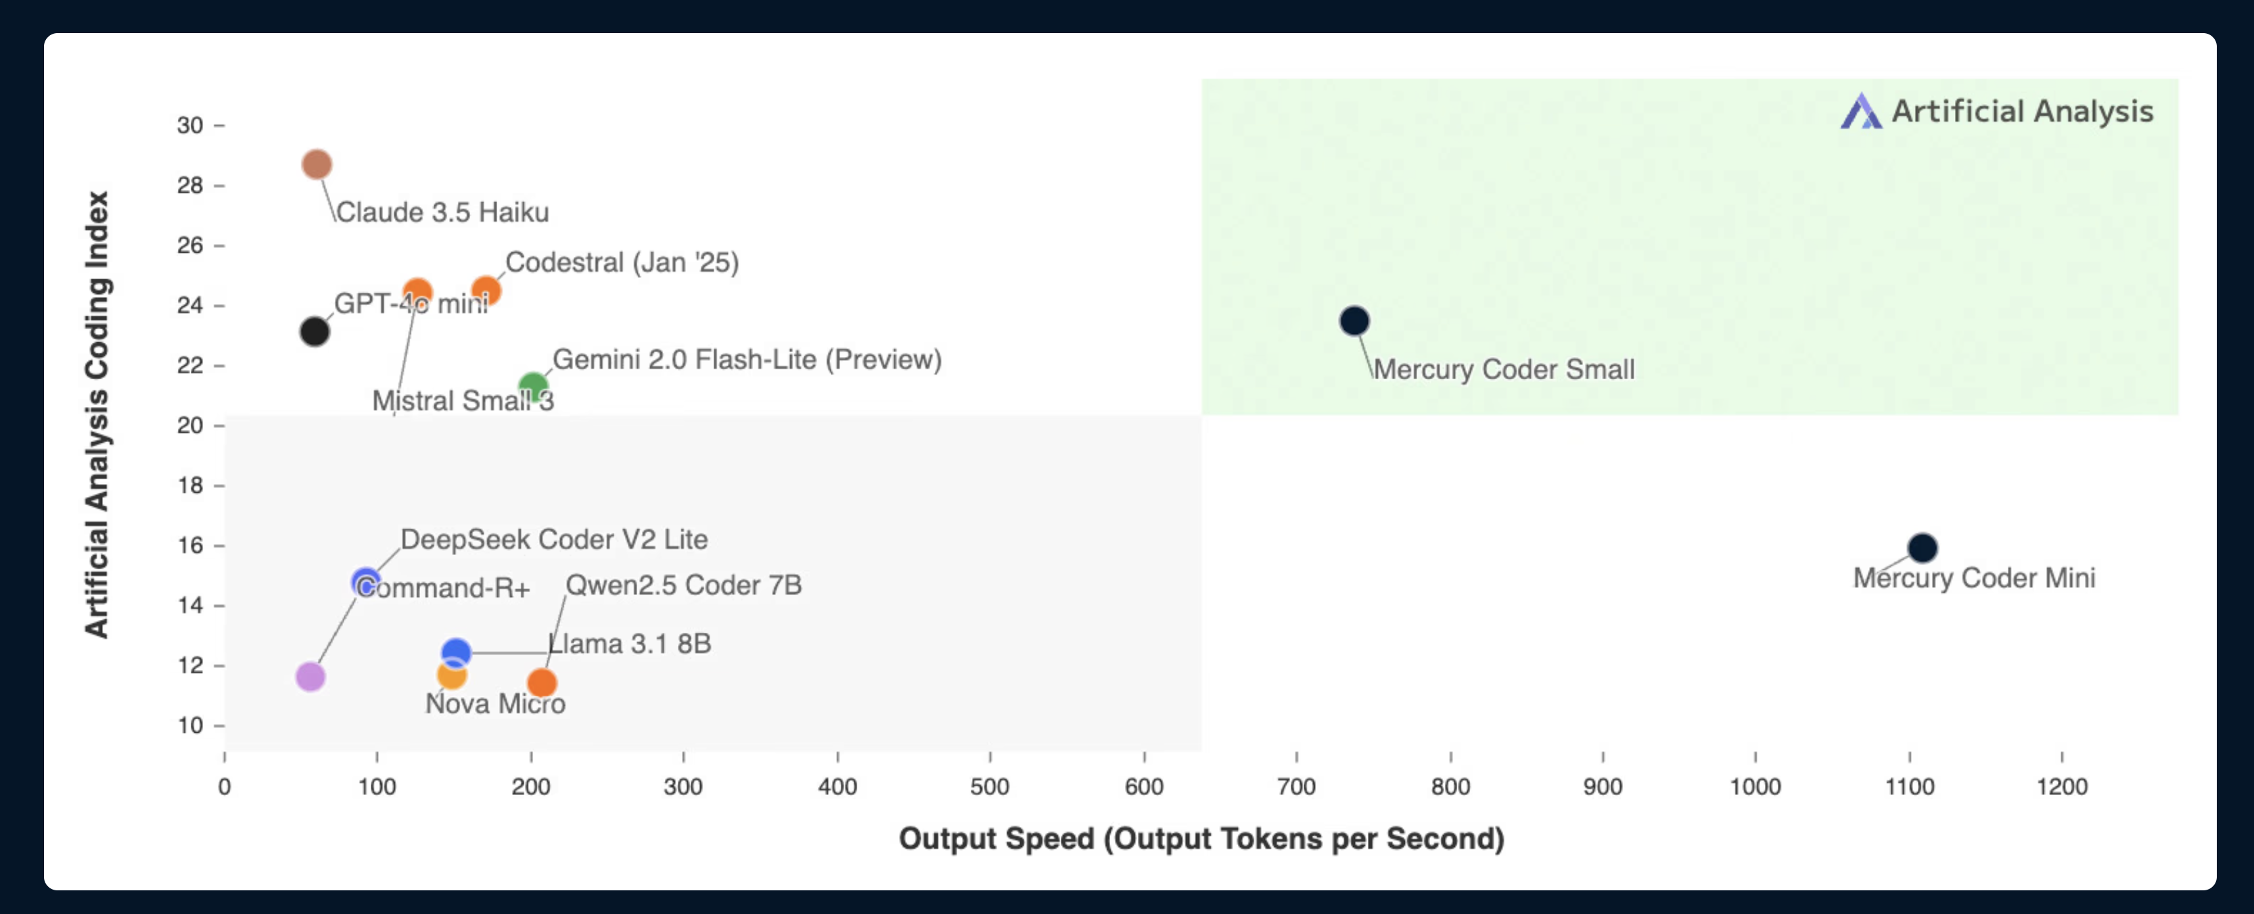
Task: Click the orange Qwen2.5 Coder 7B dot
Action: point(543,682)
